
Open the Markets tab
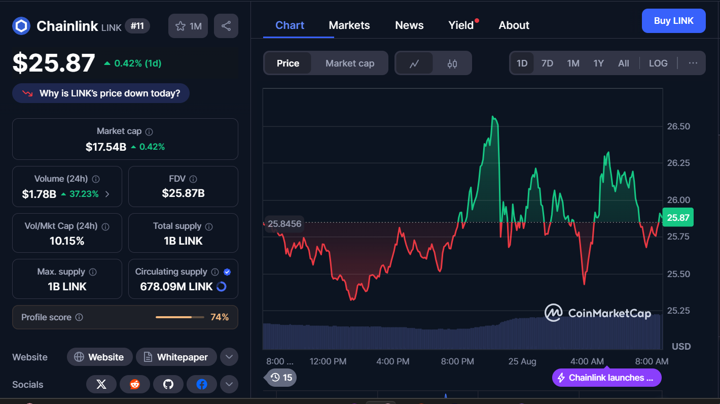[x=349, y=25]
